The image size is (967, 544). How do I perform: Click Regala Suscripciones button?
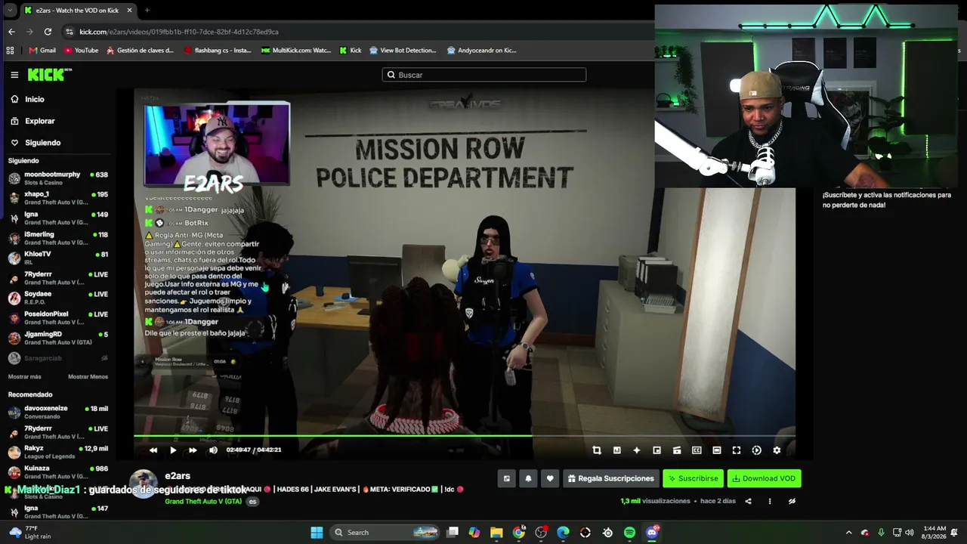(x=611, y=478)
